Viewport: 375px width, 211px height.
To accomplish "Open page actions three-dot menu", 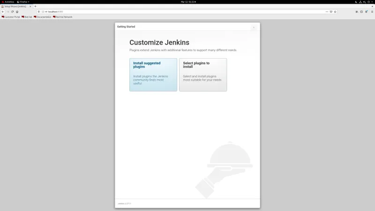I will [x=327, y=11].
